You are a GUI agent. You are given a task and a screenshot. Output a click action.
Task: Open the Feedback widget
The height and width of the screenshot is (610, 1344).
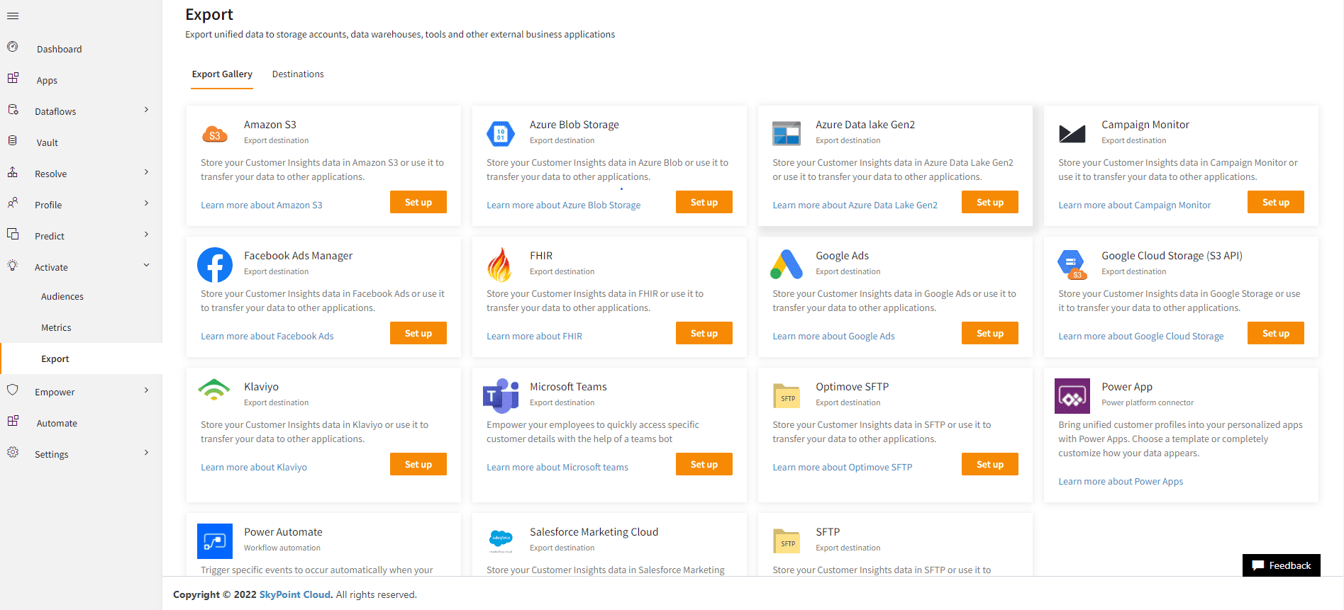[1281, 565]
